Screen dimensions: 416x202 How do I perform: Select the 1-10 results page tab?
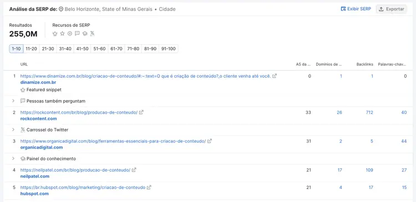pos(17,49)
